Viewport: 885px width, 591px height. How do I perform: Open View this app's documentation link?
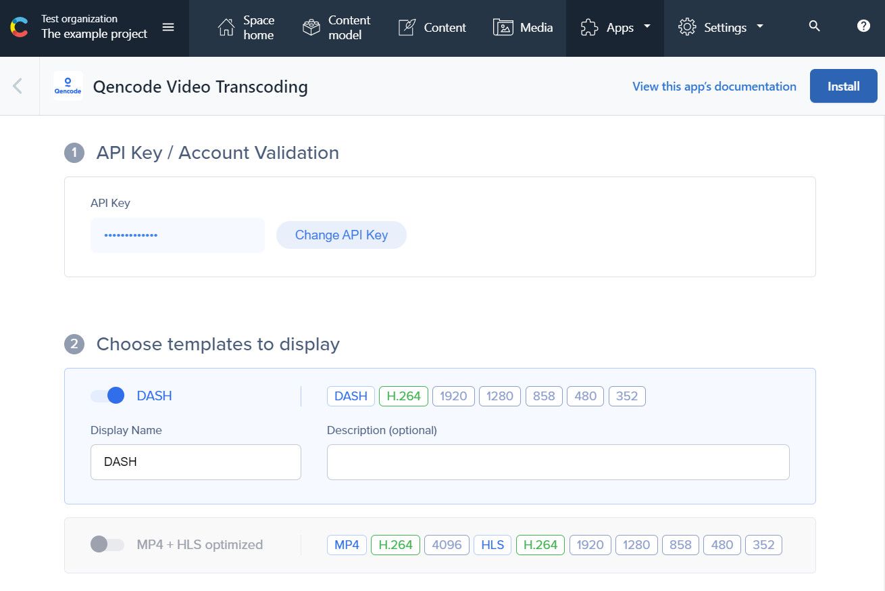[714, 86]
